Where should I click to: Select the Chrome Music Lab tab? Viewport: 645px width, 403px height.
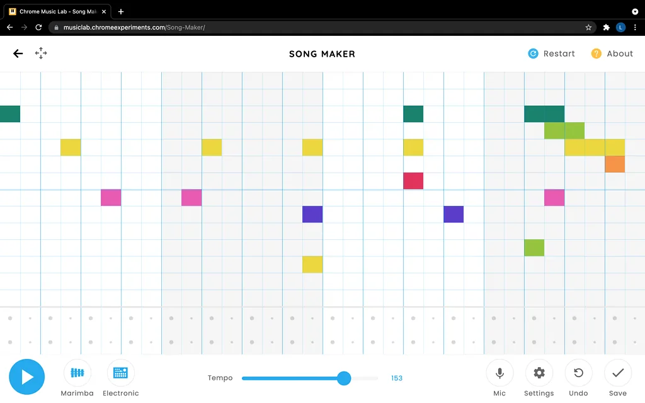pos(57,11)
